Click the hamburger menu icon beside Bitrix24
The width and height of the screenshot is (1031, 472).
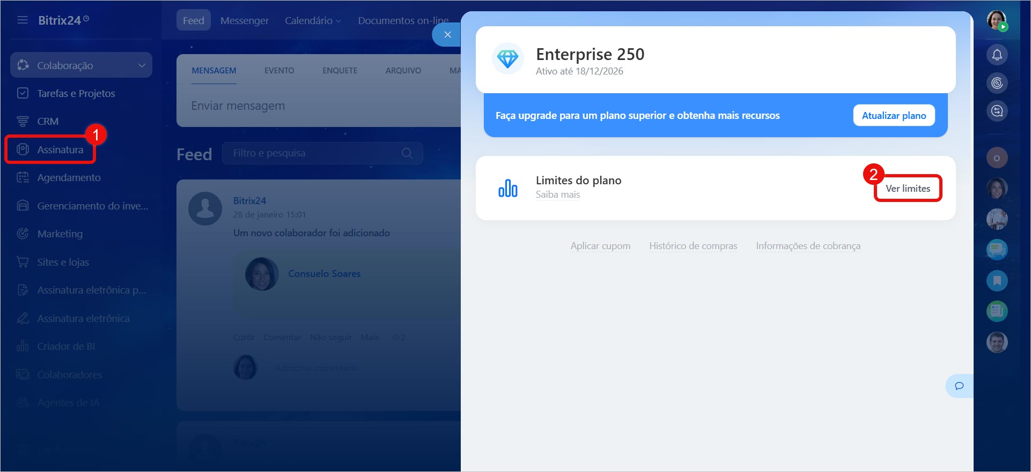[x=23, y=20]
